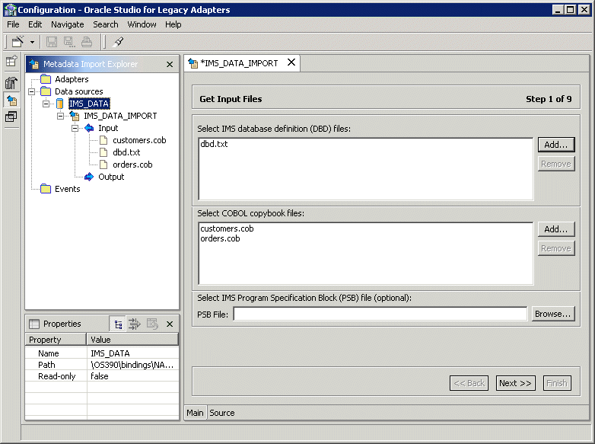
Task: Click the Print toolbar icon
Action: (87, 41)
